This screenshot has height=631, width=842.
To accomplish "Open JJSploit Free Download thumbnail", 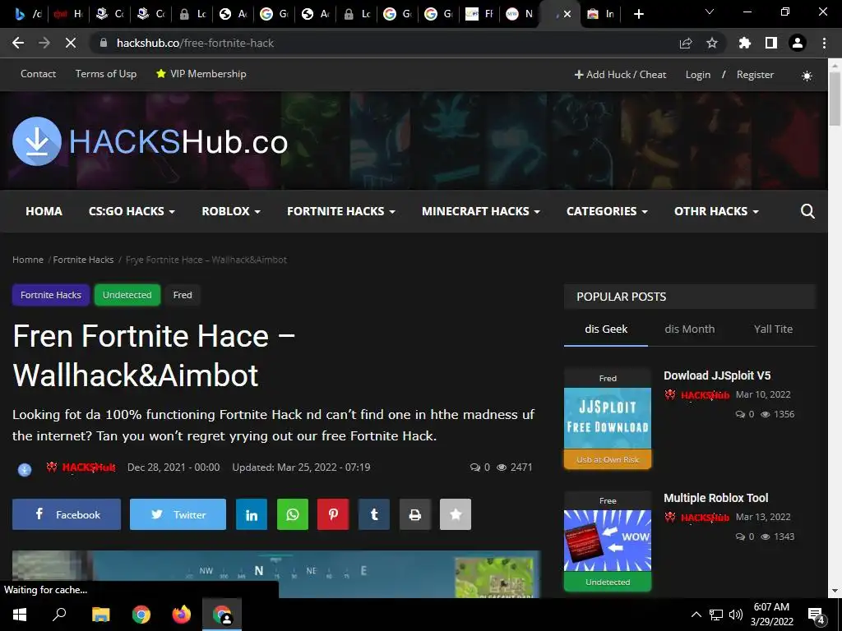I will (x=608, y=418).
